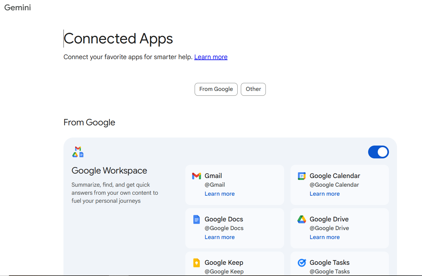The image size is (422, 276).
Task: Open Google Docs' Learn more link
Action: (x=220, y=237)
